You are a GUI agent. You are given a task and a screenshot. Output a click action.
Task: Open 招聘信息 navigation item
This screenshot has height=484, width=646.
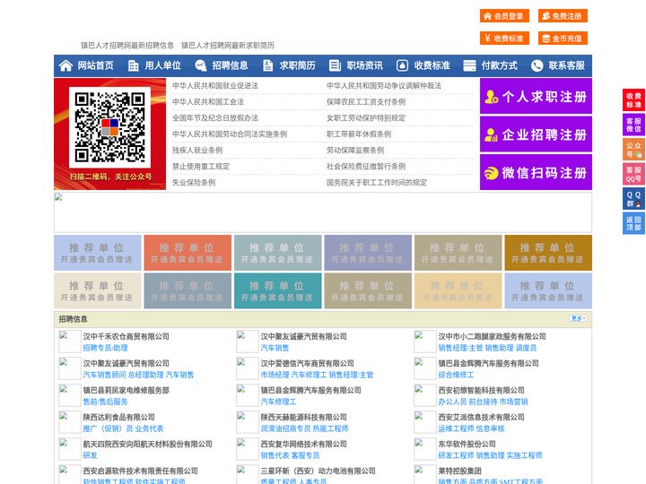[x=230, y=65]
